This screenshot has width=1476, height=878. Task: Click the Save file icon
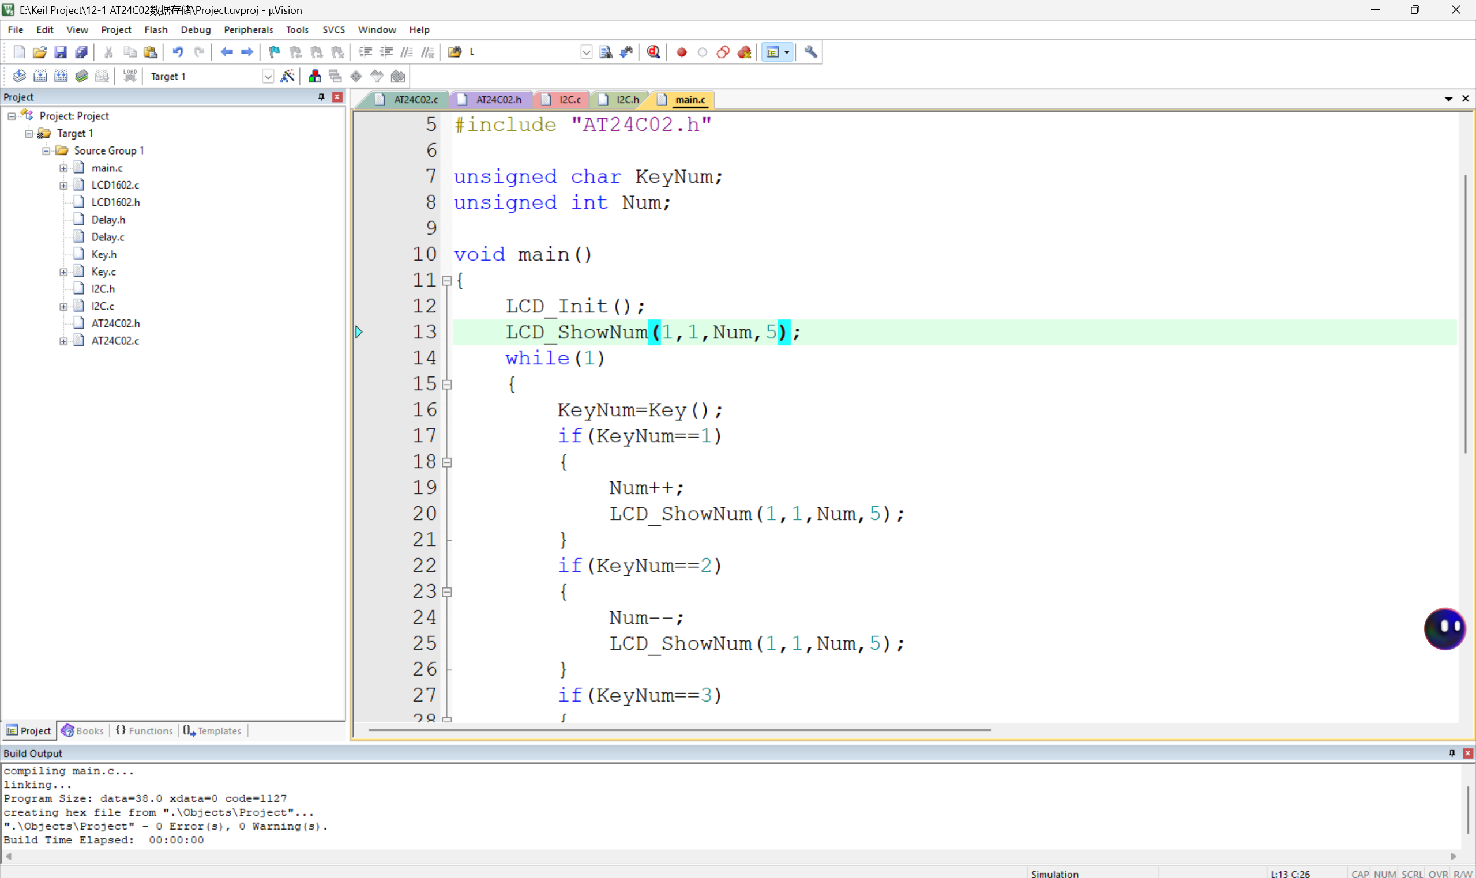point(61,52)
